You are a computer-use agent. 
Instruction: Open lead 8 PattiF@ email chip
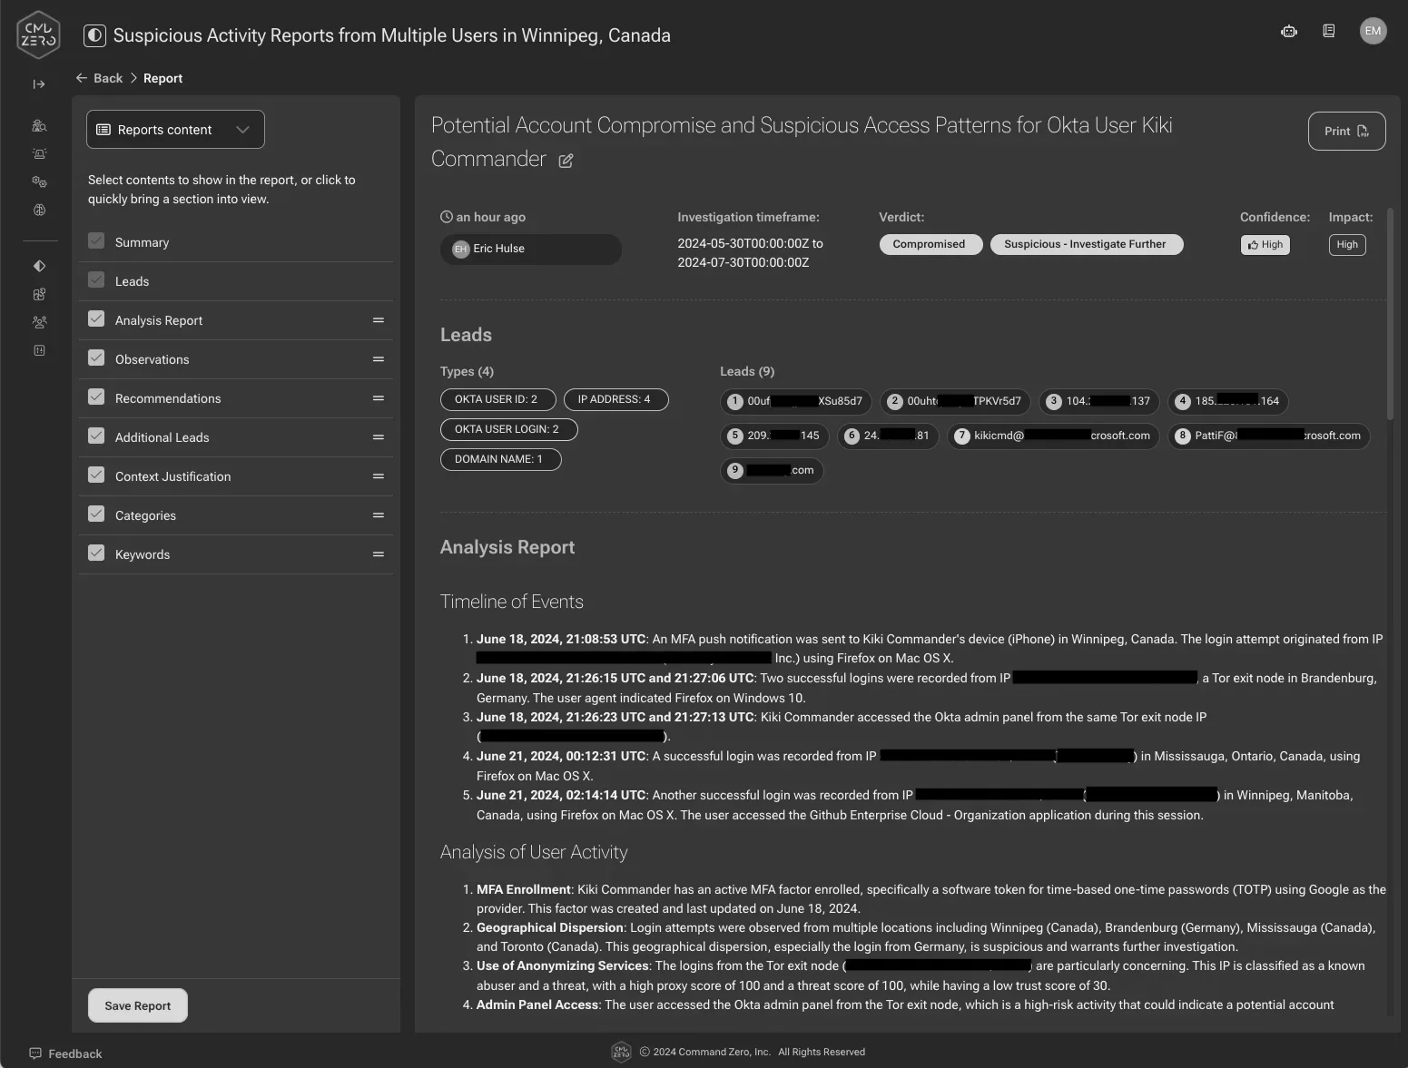click(1268, 436)
